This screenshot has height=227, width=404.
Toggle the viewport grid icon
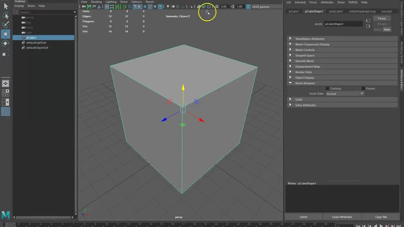point(107,7)
